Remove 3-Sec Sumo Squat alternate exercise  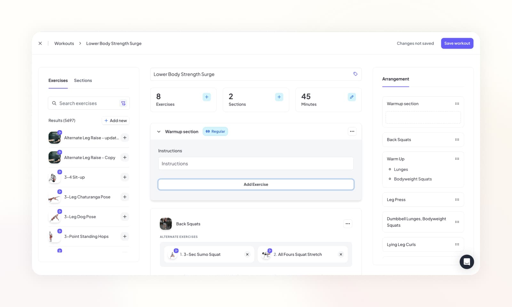247,255
